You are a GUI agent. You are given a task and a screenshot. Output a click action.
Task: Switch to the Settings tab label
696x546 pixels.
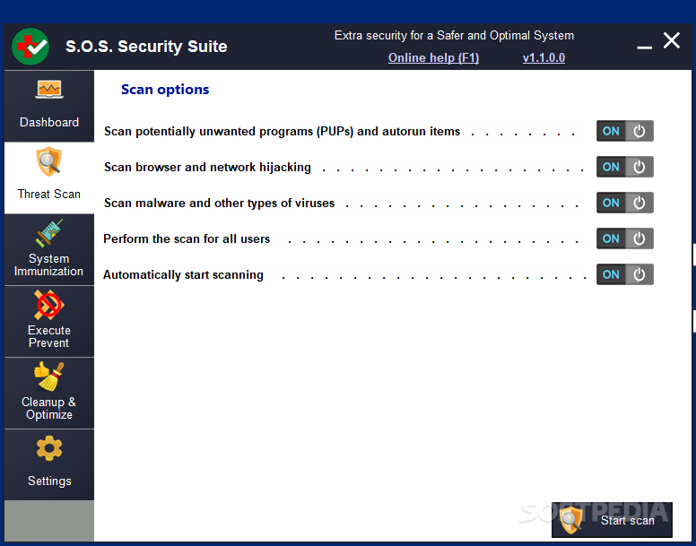pyautogui.click(x=49, y=481)
